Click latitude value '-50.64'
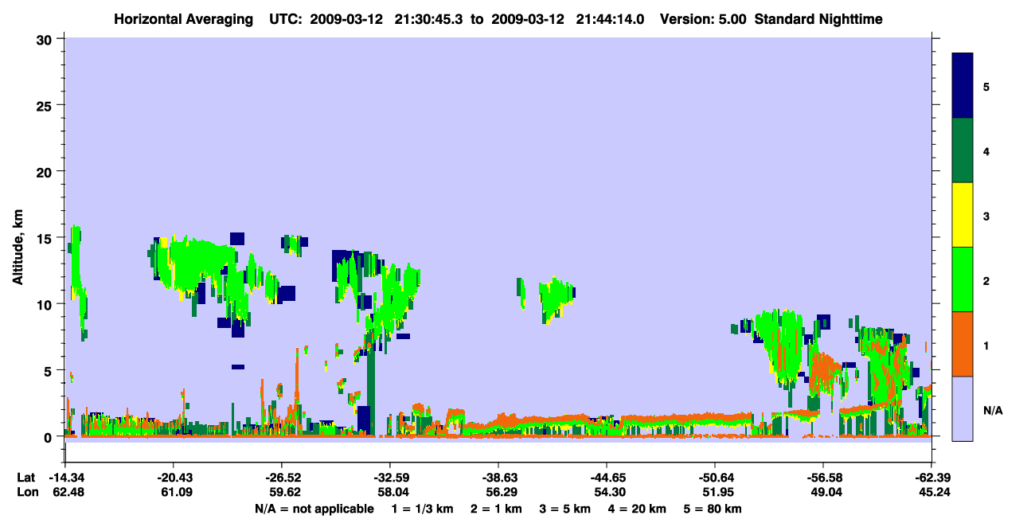1035x531 pixels. [715, 478]
